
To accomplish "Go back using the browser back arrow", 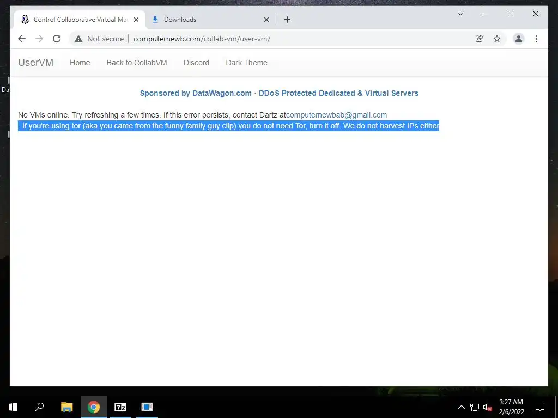I will coord(22,39).
